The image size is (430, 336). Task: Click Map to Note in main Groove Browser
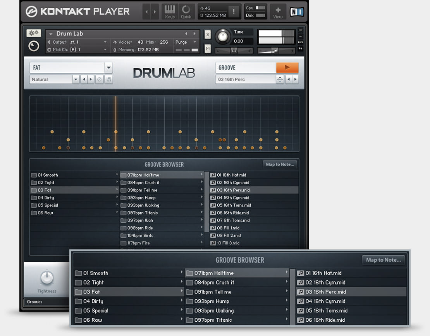pos(280,164)
